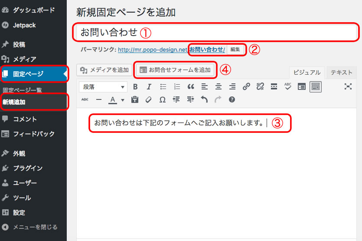Click the insert link icon
This screenshot has height=241, width=362.
click(x=246, y=86)
